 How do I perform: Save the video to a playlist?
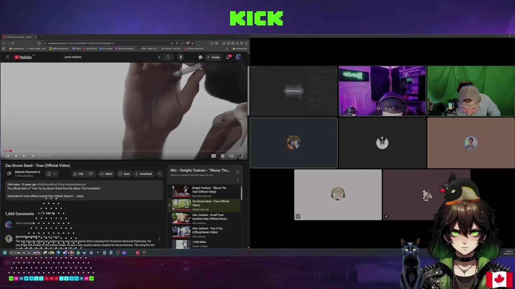pos(124,174)
